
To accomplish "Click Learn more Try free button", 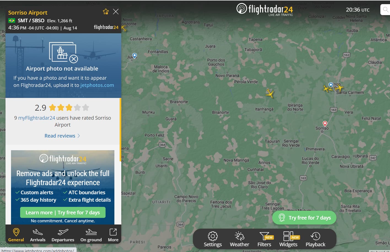I will pos(63,212).
